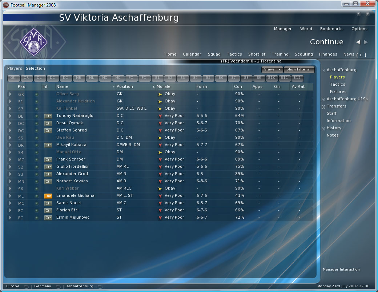Click the forward navigation arrow beside Continue
The width and height of the screenshot is (378, 292).
(366, 42)
